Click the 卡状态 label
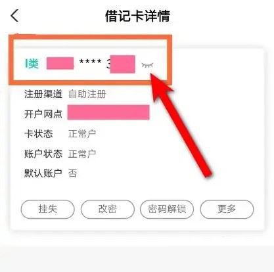This screenshot has width=274, height=272. click(x=39, y=134)
